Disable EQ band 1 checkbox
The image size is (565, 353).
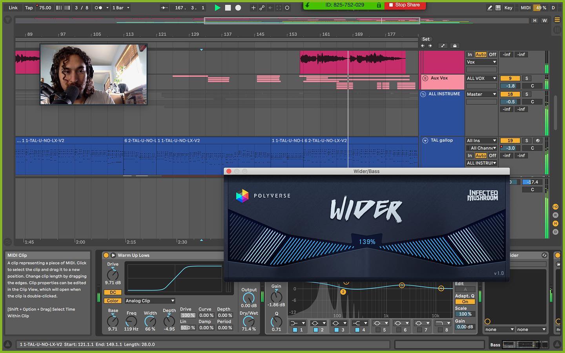click(295, 330)
